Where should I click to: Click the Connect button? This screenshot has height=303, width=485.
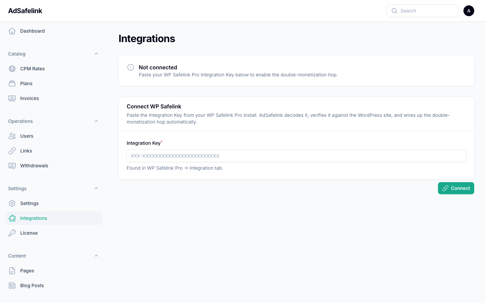click(x=456, y=188)
